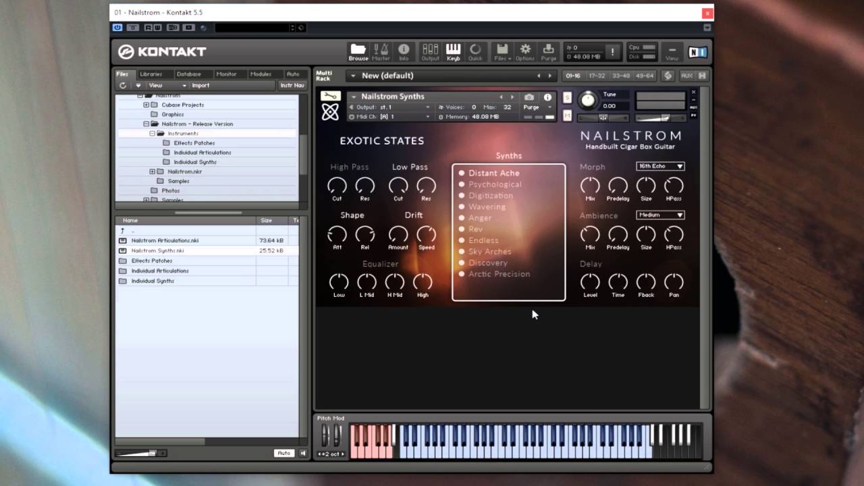The width and height of the screenshot is (864, 486).
Task: Toggle the Keyb keyboard view icon
Action: [453, 51]
